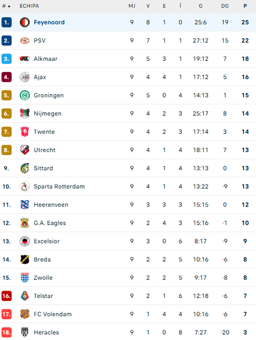Click the Groningen club emblem
This screenshot has width=256, height=340.
(x=24, y=95)
